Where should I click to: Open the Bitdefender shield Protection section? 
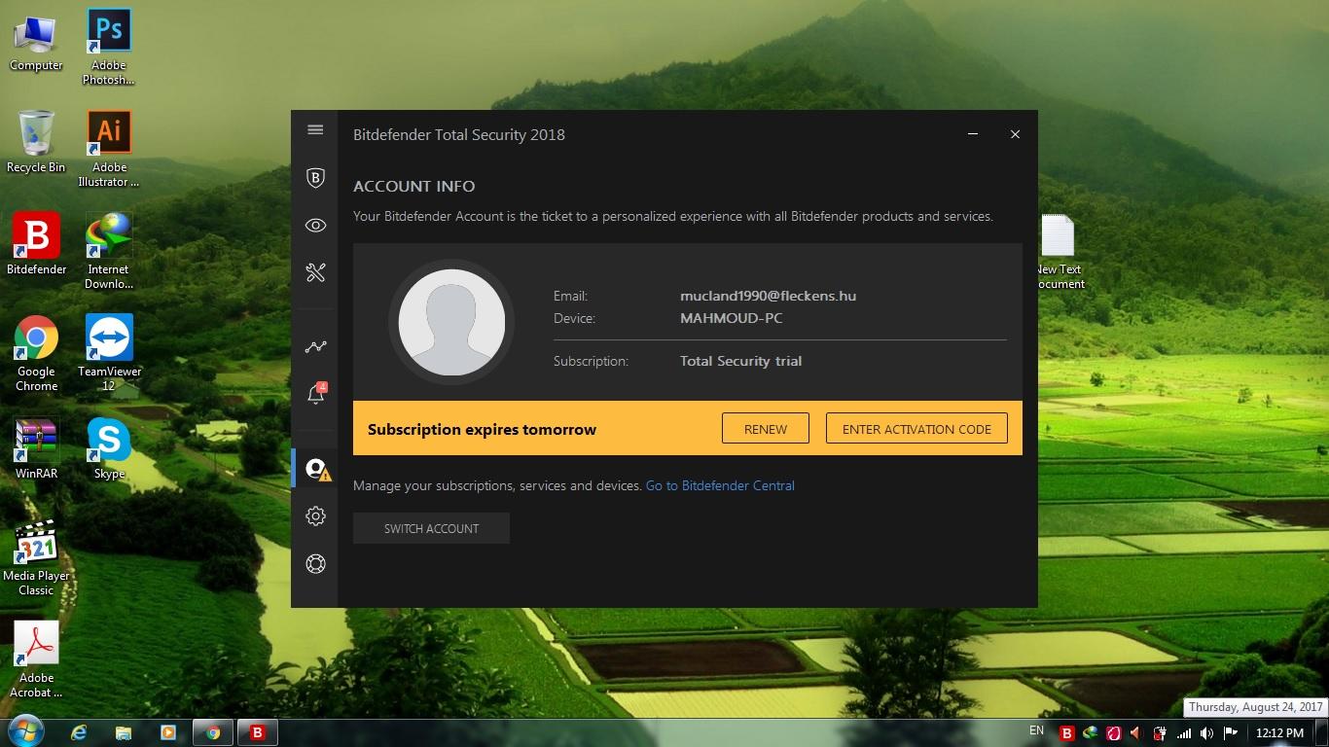315,177
